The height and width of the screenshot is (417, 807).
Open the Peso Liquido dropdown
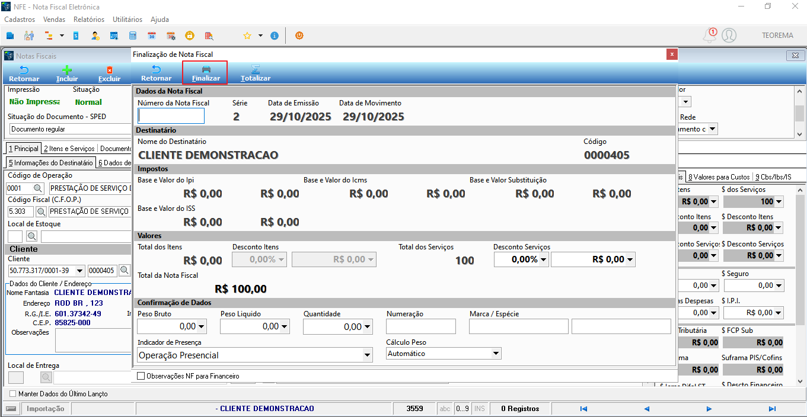(285, 326)
